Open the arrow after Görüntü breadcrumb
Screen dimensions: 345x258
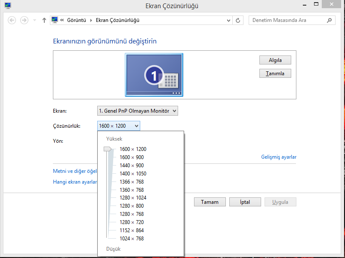91,20
